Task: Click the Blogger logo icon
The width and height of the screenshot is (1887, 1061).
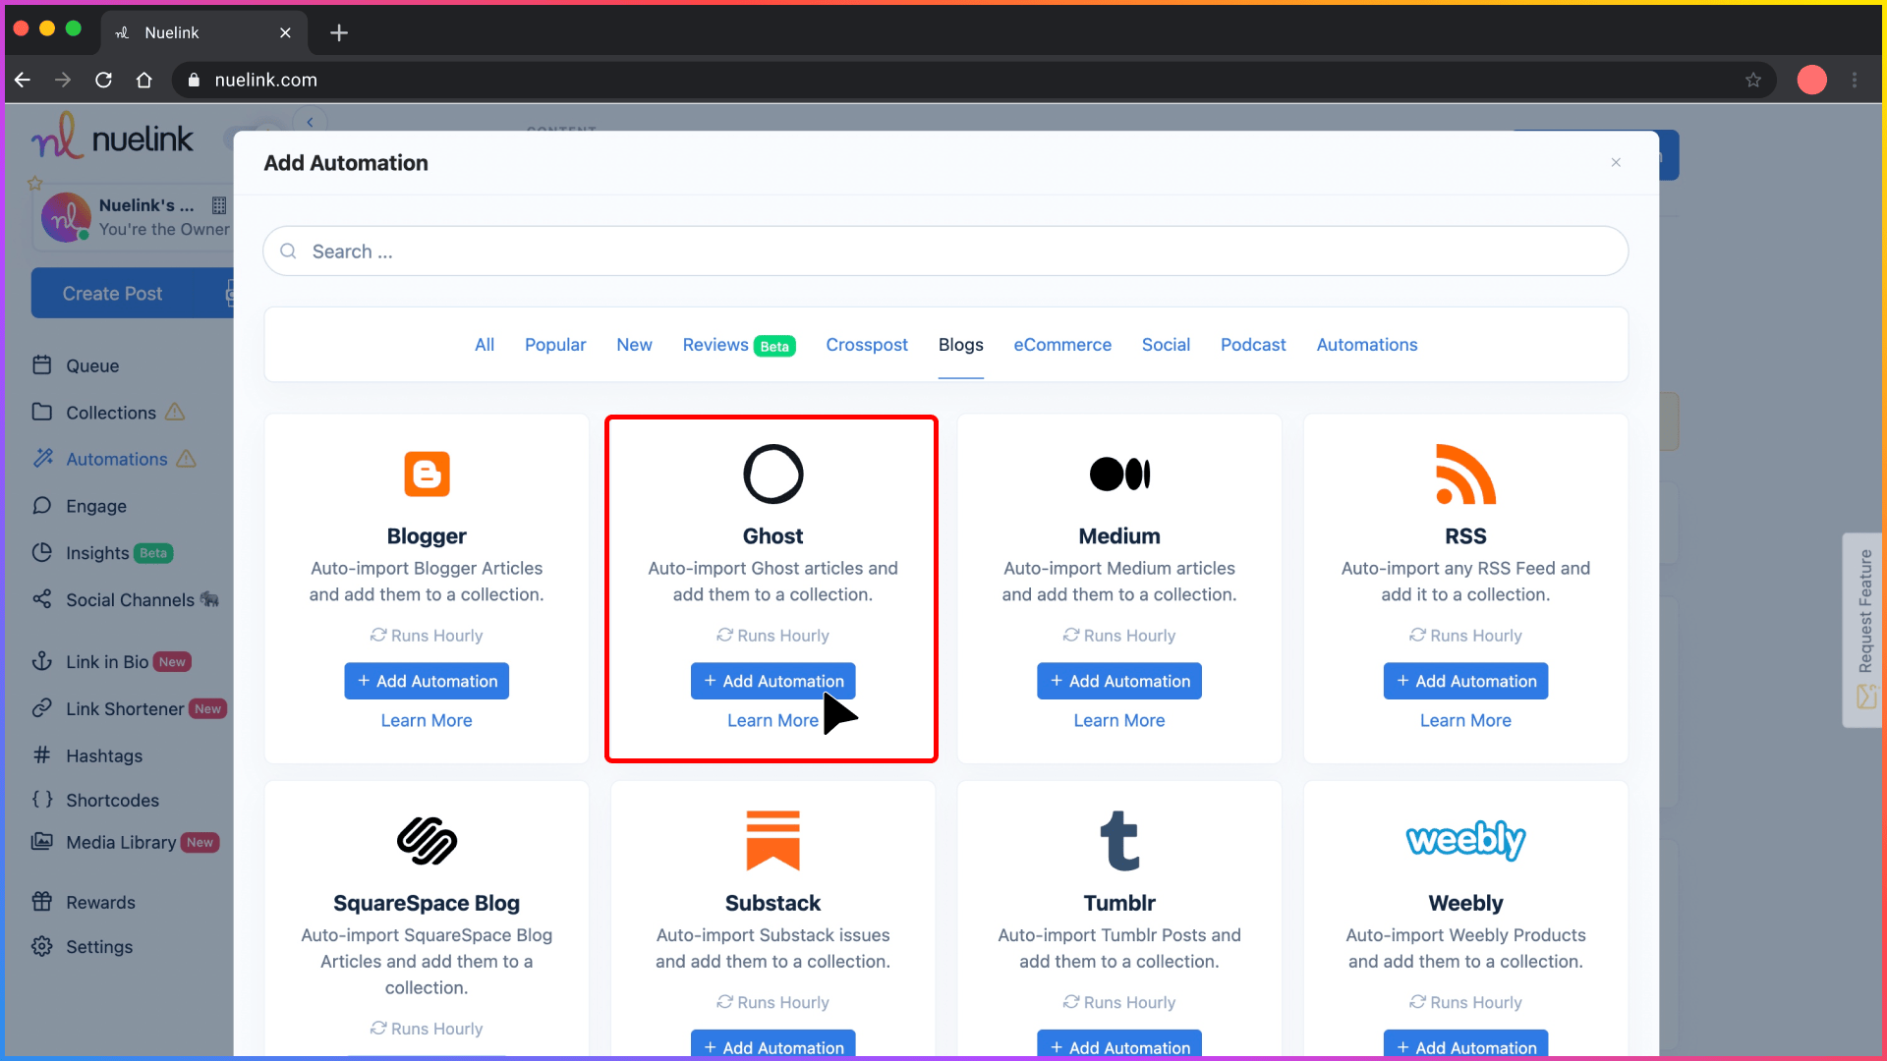Action: tap(427, 475)
